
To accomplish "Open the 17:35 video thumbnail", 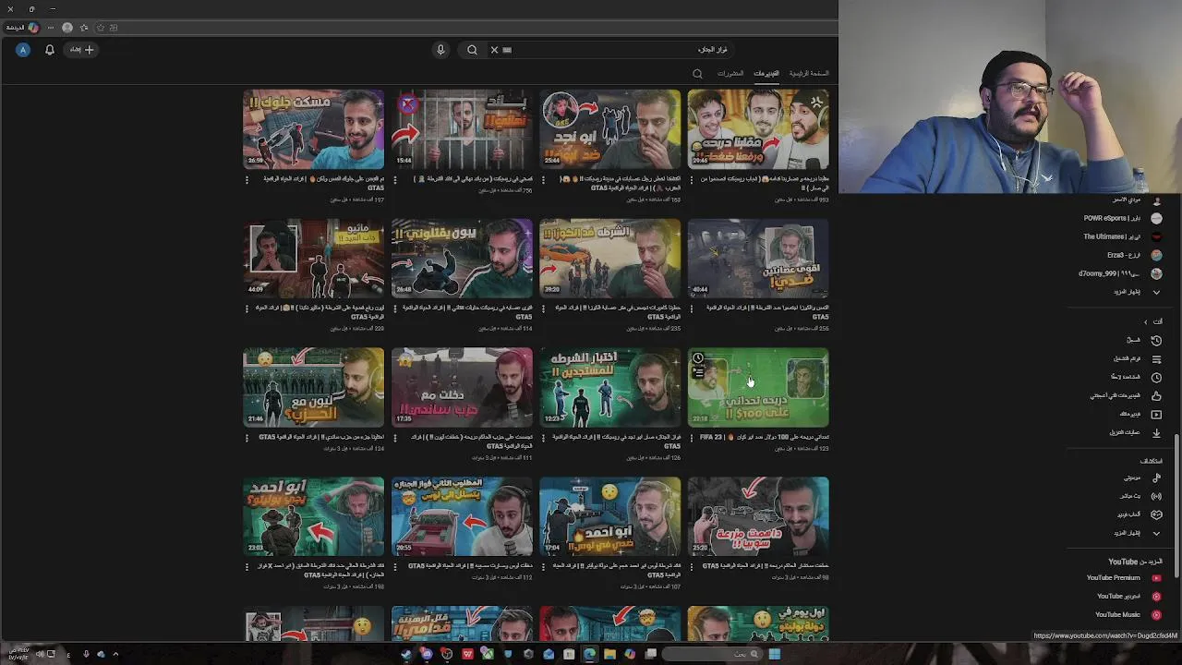I will click(462, 388).
